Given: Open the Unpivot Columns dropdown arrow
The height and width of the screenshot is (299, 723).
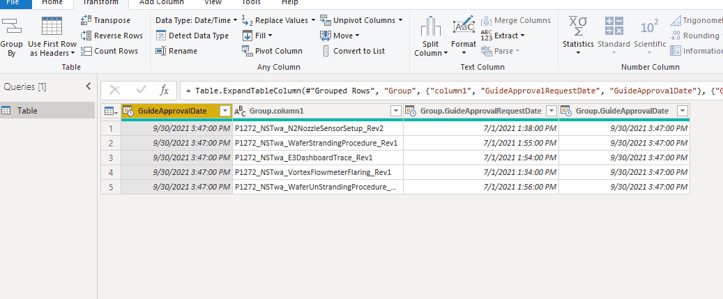Looking at the screenshot, I should tap(400, 20).
